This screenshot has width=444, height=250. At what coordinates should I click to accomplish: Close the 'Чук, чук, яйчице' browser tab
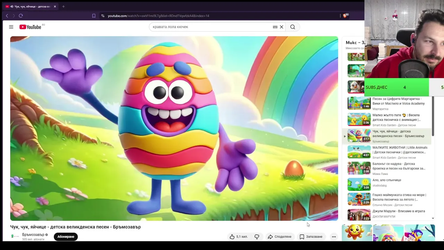55,7
